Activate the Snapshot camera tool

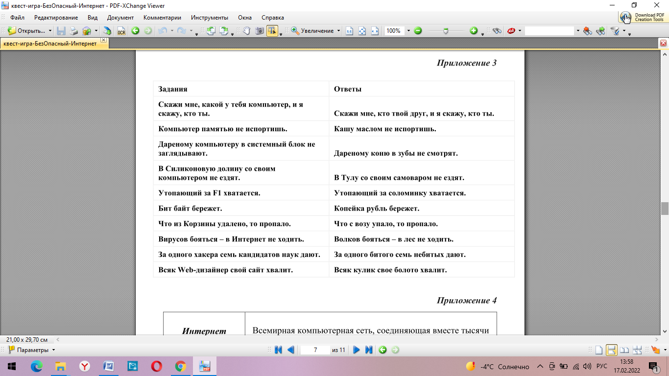[259, 31]
